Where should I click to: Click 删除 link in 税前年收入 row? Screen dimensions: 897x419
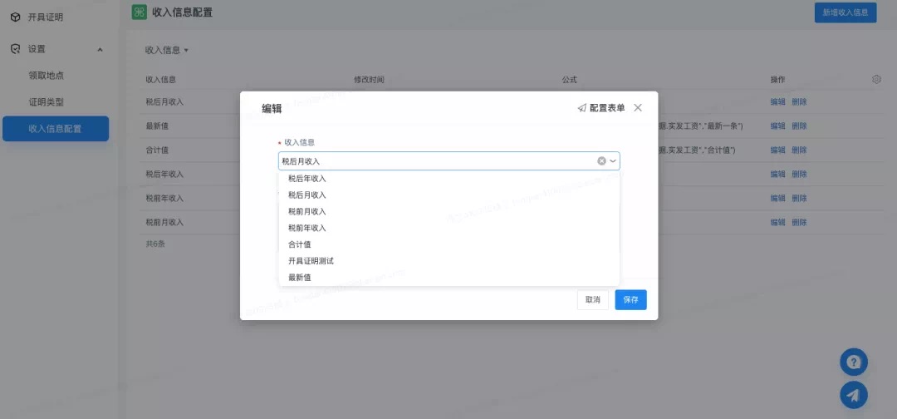point(799,198)
